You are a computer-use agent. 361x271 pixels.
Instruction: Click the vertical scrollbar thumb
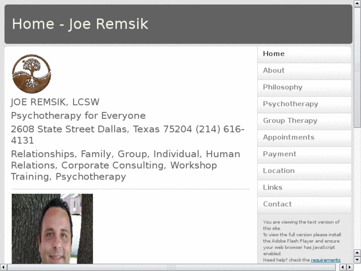(357, 67)
